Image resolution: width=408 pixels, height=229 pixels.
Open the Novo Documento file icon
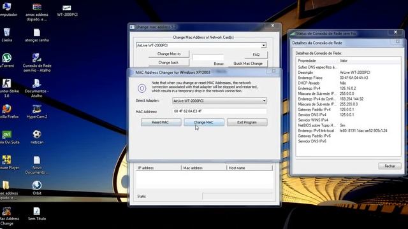37,165
